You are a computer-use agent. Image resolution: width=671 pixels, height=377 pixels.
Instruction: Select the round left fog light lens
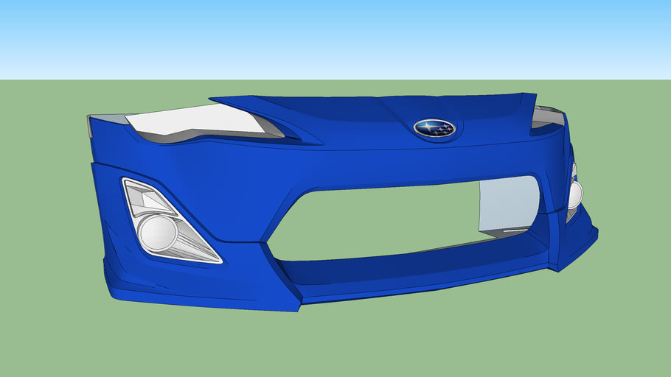pos(158,233)
